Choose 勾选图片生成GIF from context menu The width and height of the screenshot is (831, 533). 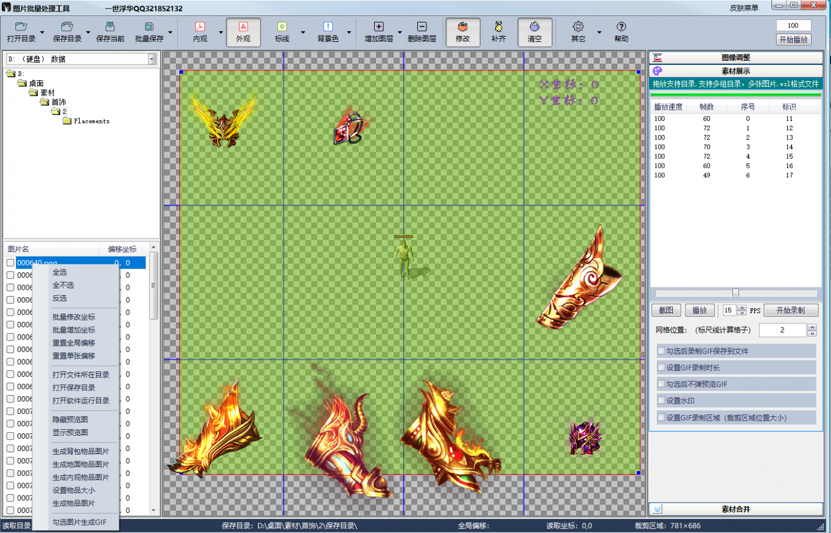click(79, 522)
